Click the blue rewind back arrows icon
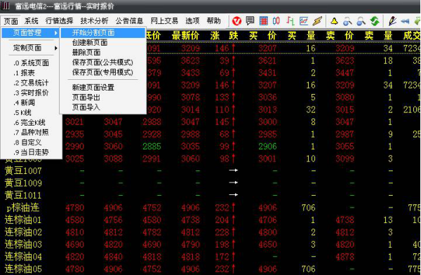This screenshot has height=275, width=421. click(x=405, y=21)
